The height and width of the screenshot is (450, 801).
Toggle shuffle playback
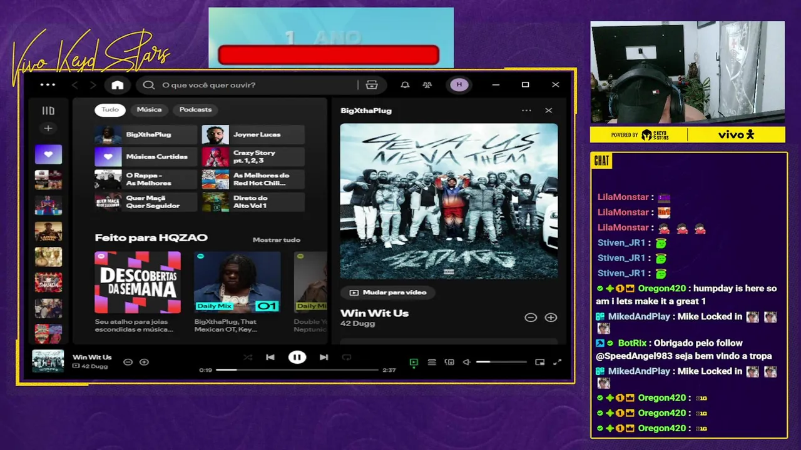point(248,357)
